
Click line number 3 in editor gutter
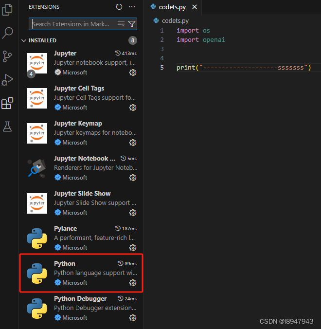coord(162,49)
